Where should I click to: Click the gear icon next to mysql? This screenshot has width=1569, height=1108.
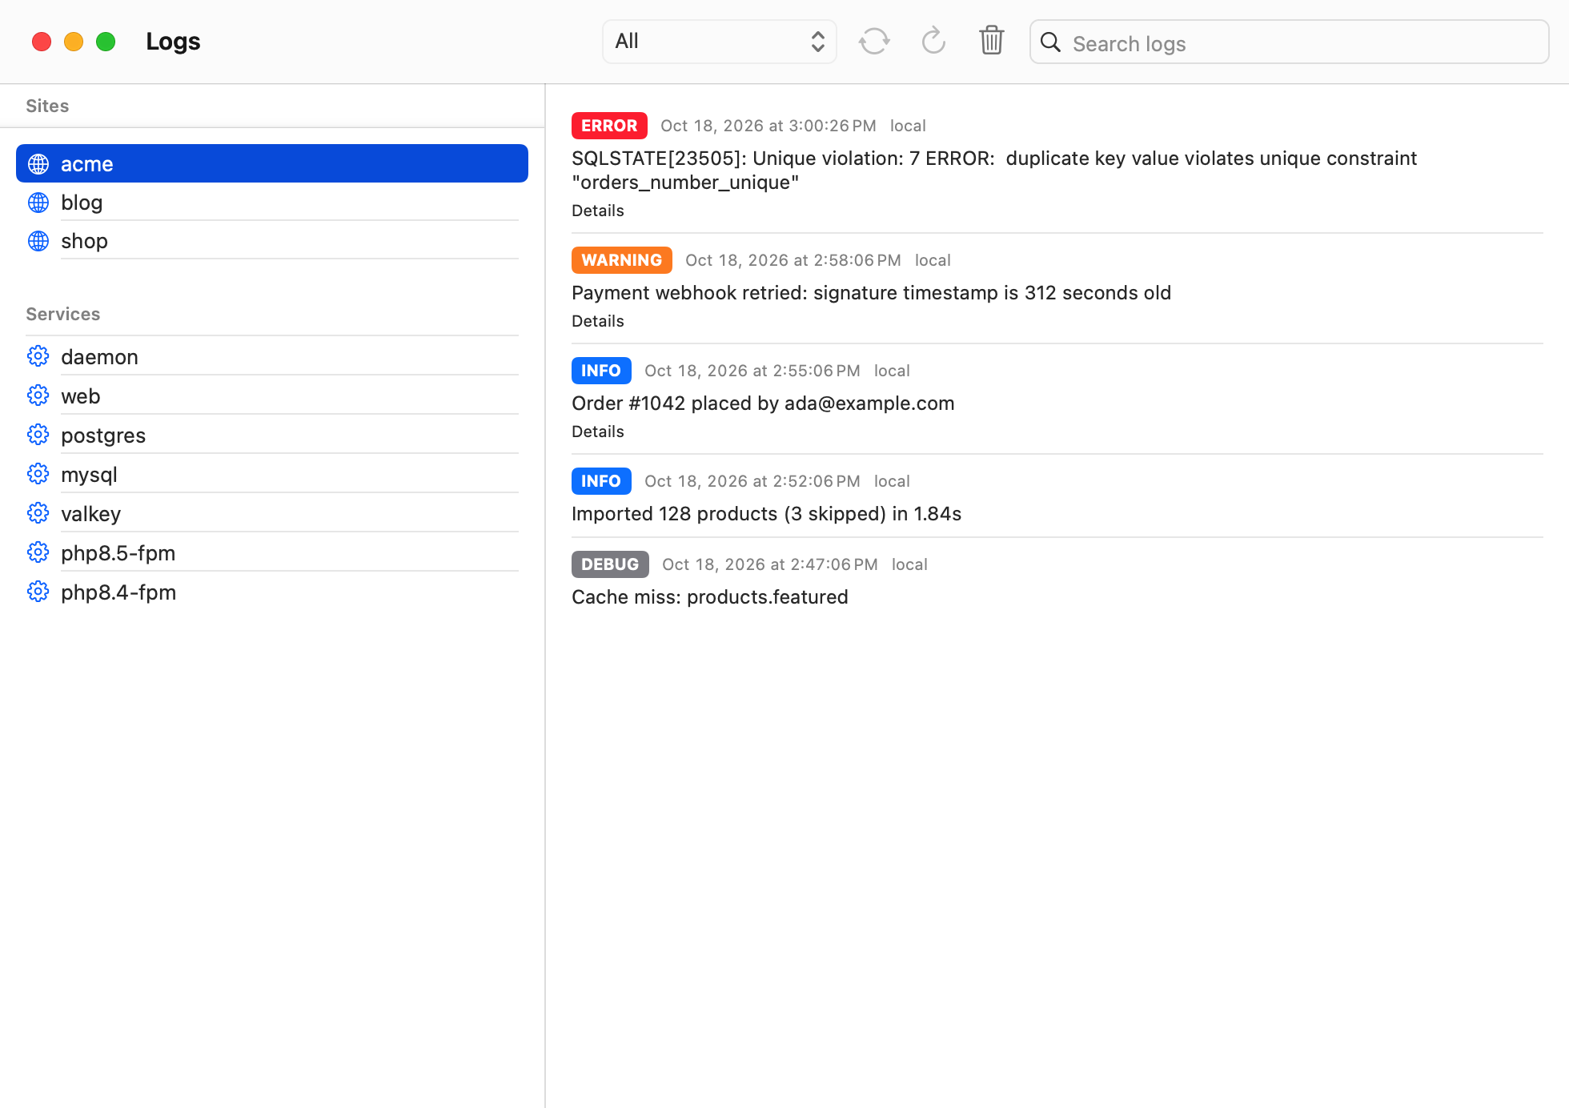[38, 474]
